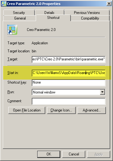Confirm with the OK button
This screenshot has width=113, height=161.
[49, 154]
